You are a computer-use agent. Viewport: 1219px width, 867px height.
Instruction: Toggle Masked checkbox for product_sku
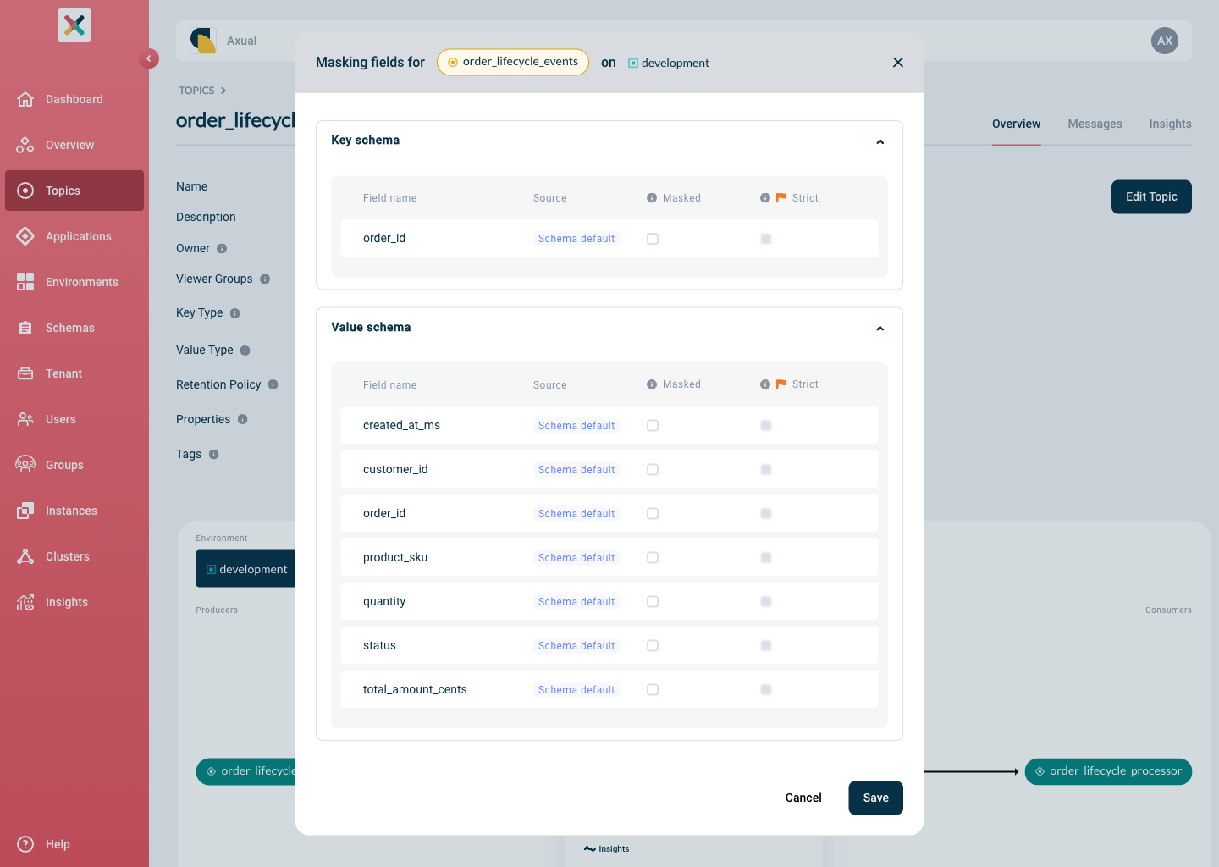653,558
